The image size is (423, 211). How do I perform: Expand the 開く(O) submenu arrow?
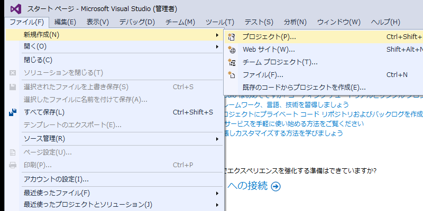click(x=217, y=47)
